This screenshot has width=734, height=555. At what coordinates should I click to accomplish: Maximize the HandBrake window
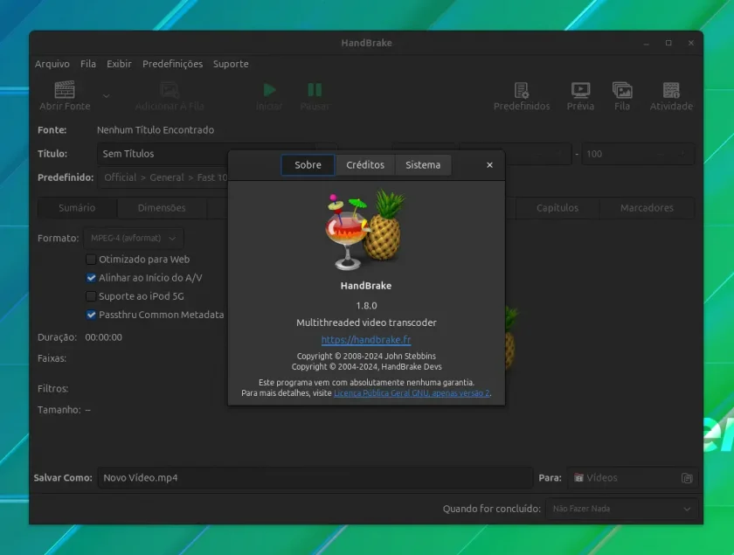point(668,43)
